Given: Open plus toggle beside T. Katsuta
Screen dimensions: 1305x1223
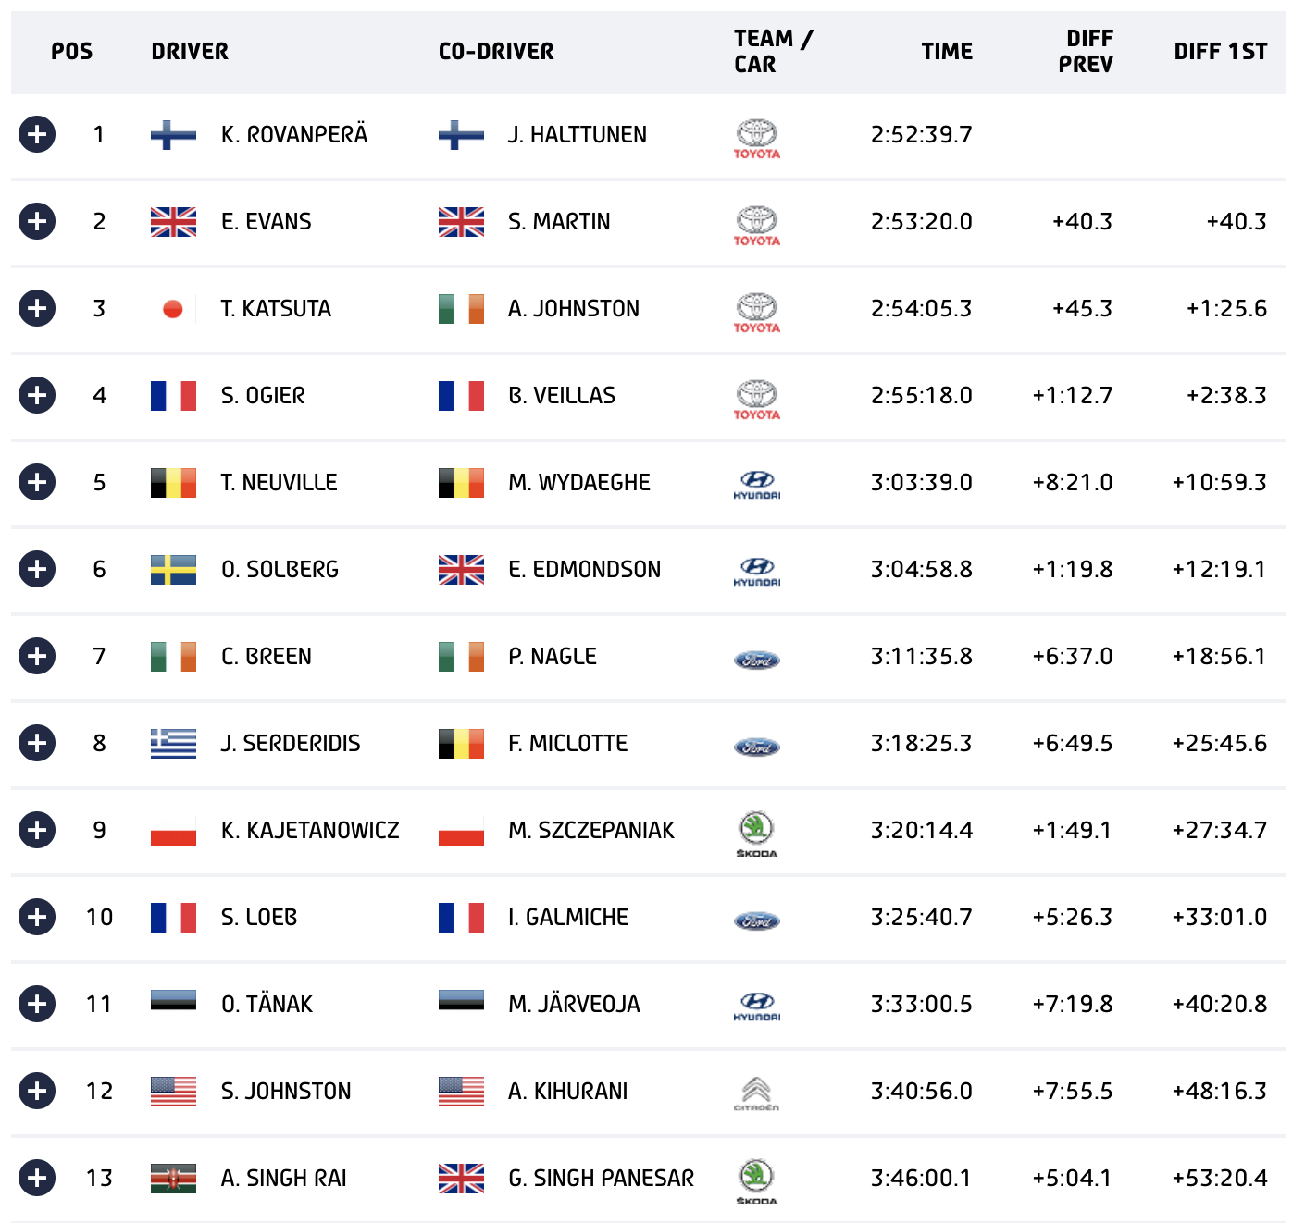Looking at the screenshot, I should (37, 308).
